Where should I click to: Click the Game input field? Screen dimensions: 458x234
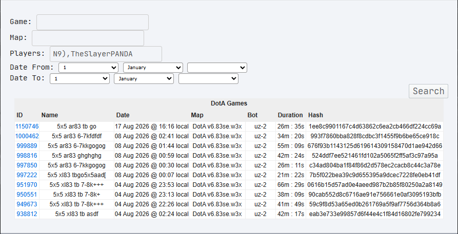92,22
